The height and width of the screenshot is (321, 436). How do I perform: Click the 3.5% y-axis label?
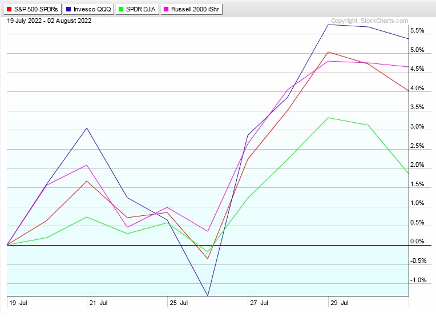coord(417,107)
